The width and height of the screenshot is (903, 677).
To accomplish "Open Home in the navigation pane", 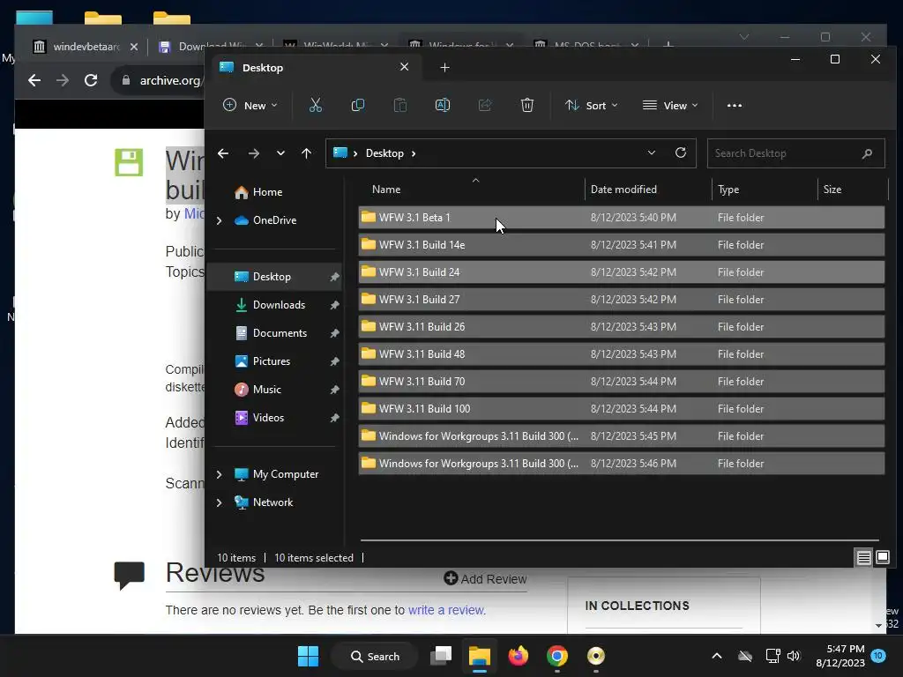I will [266, 192].
